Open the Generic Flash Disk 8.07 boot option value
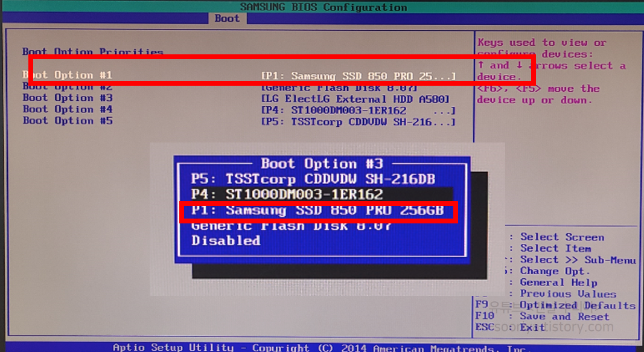The height and width of the screenshot is (352, 644). pos(339,88)
